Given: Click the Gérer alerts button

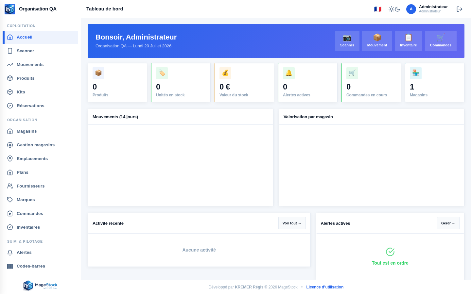Looking at the screenshot, I should (x=448, y=223).
